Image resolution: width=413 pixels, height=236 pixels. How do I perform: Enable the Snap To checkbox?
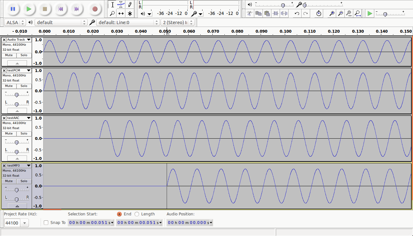[x=46, y=223]
